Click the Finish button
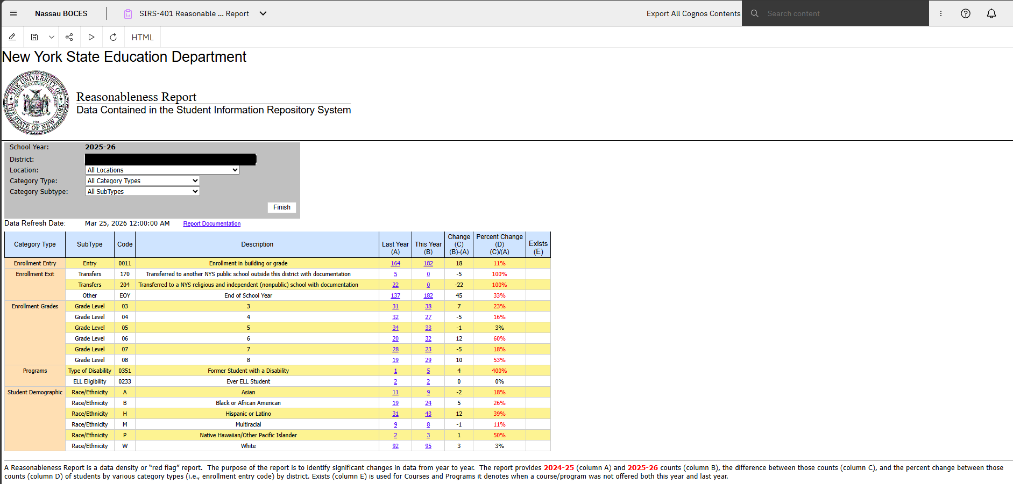Viewport: 1013px width, 484px height. [x=282, y=207]
